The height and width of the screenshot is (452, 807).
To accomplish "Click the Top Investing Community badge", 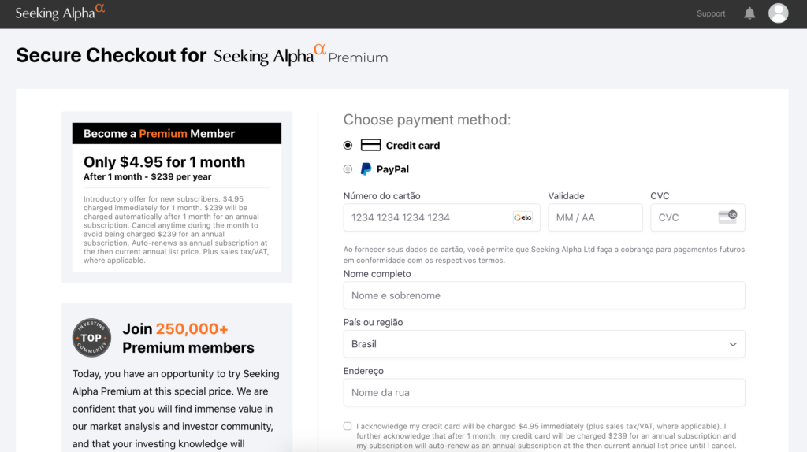I will pyautogui.click(x=91, y=338).
